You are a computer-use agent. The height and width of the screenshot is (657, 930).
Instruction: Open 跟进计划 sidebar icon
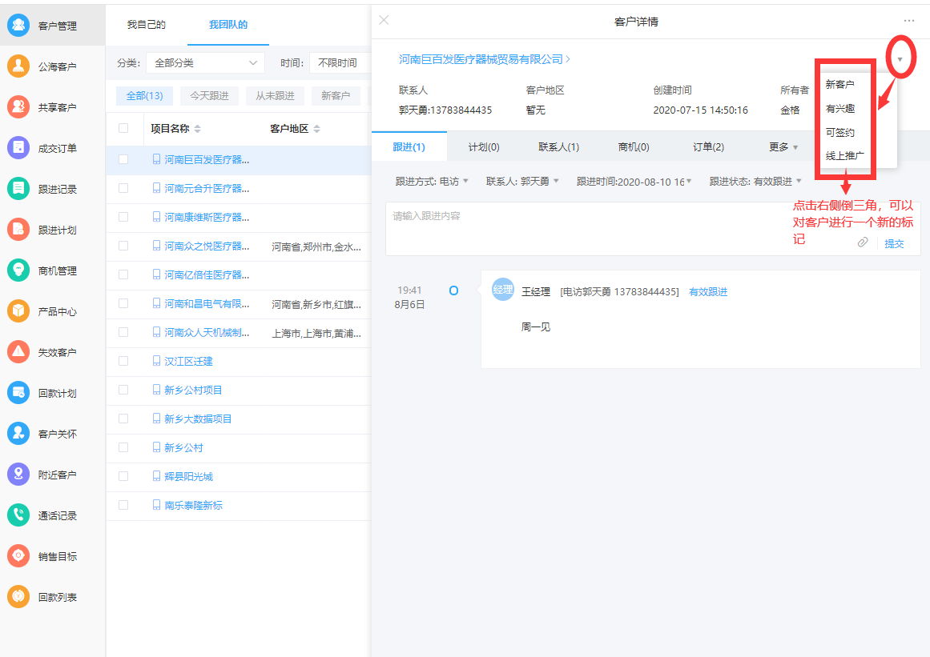coord(18,230)
